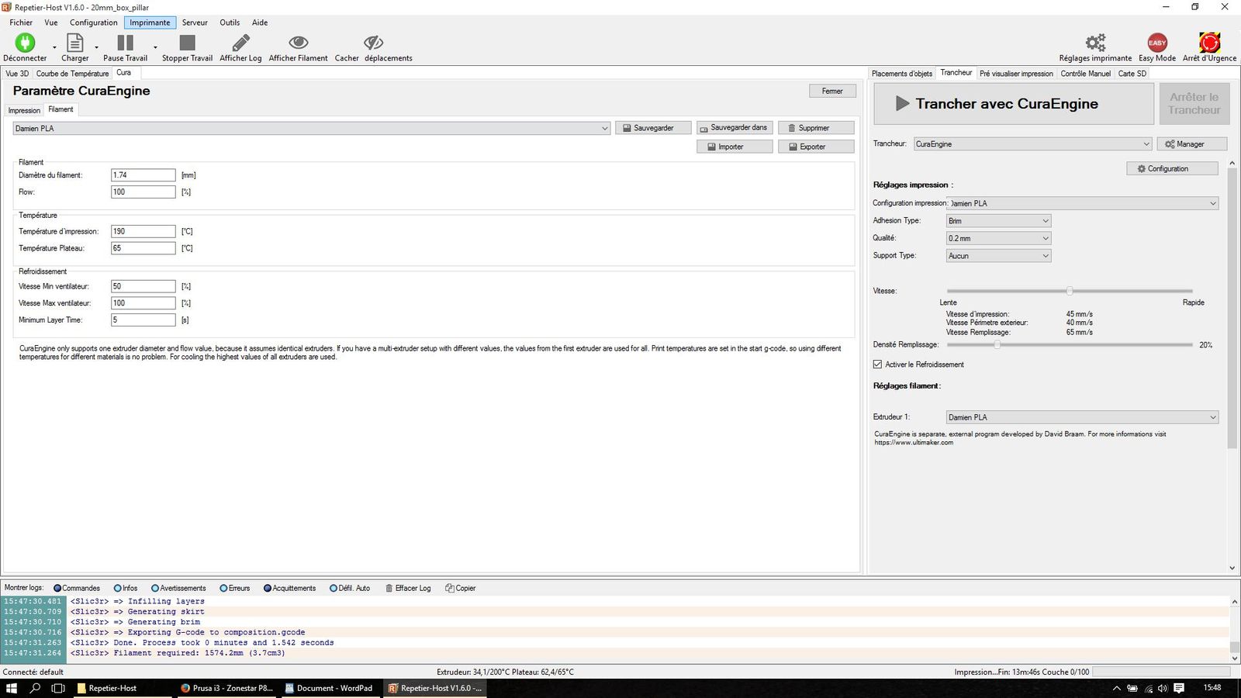Click the Supprimer button
Screen dimensions: 1241x698
tap(816, 128)
